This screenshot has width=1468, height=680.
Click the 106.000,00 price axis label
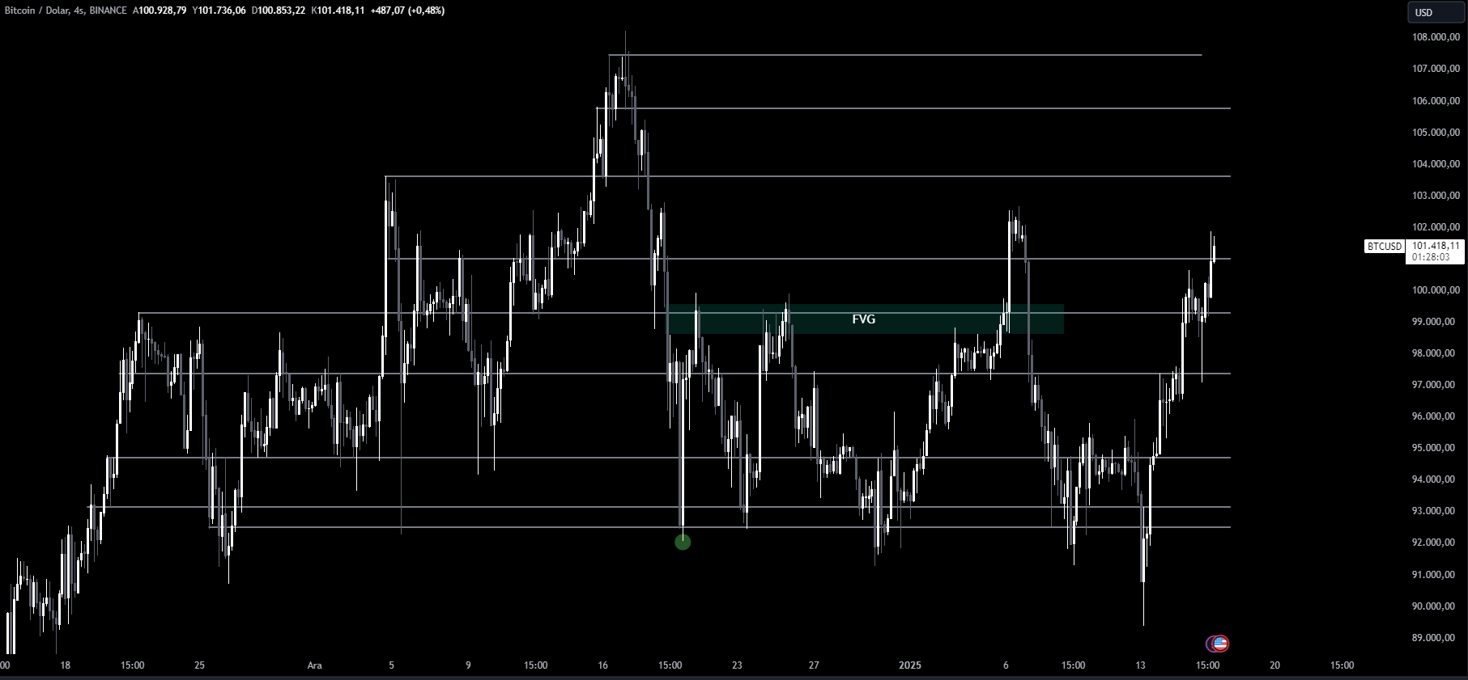click(1436, 101)
